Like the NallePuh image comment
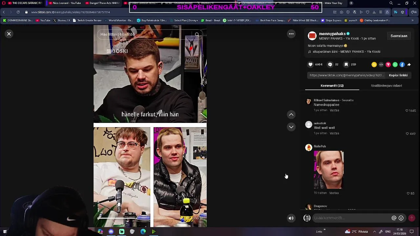Screen dimensions: 420x236 tap(408, 193)
